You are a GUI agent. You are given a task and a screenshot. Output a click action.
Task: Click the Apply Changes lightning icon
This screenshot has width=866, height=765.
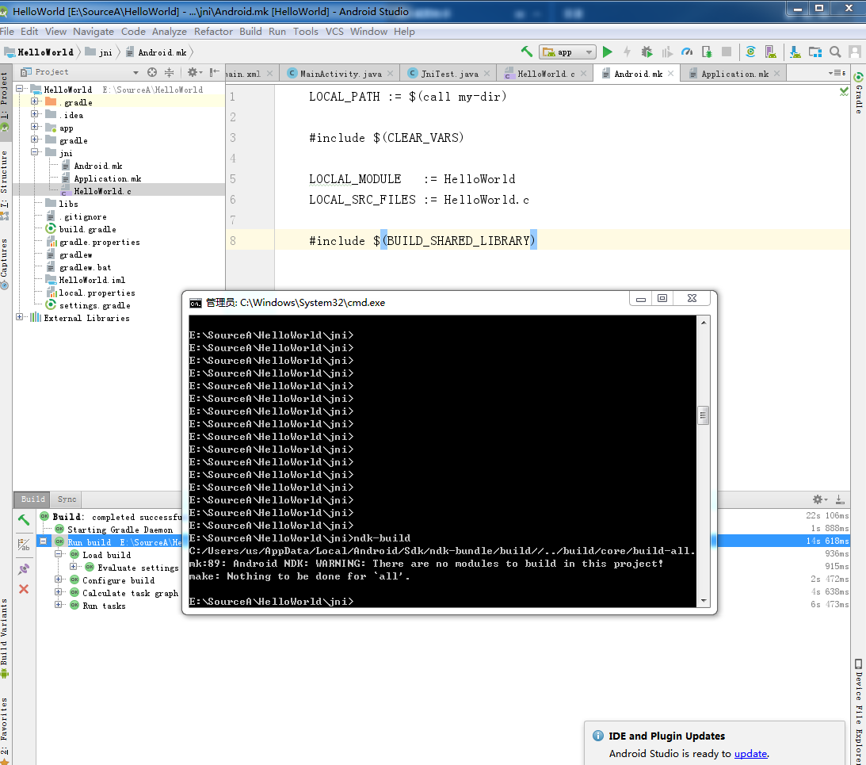coord(627,52)
